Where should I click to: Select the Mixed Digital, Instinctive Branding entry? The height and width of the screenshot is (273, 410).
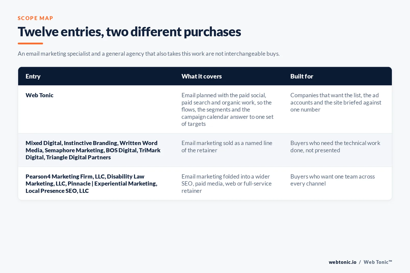pyautogui.click(x=93, y=150)
